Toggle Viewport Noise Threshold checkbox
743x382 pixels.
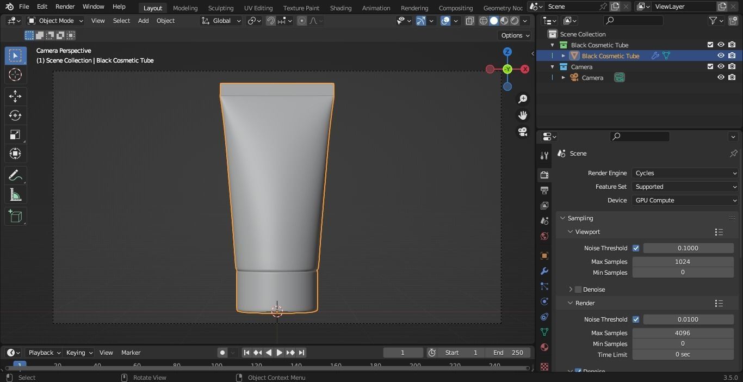pyautogui.click(x=636, y=248)
